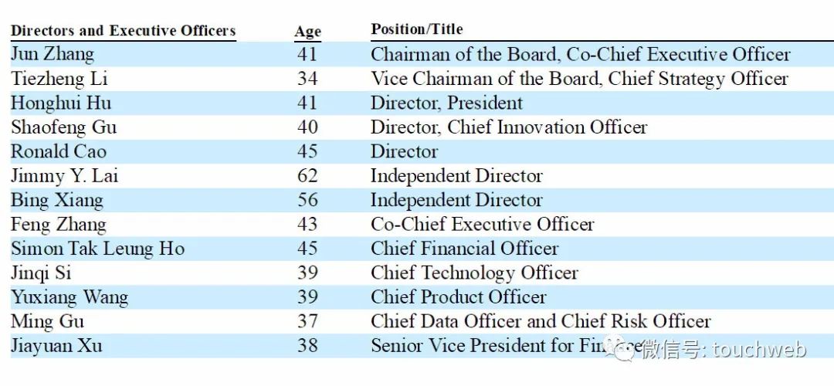Select the name "Simon Tak Leung Ho"

point(98,249)
